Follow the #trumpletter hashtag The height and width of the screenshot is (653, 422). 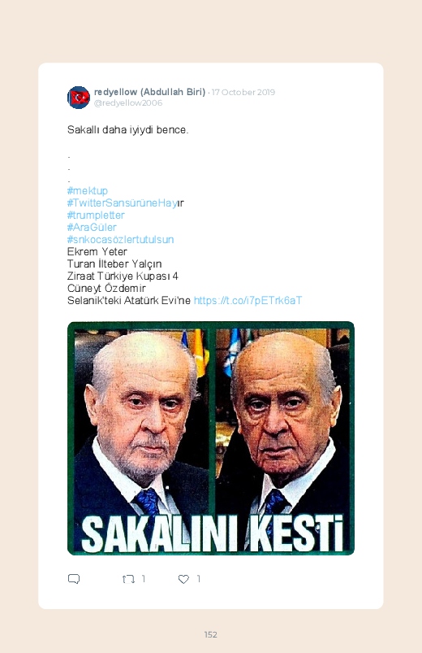pos(96,215)
